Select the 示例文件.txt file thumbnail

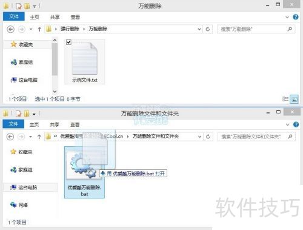[x=85, y=59]
